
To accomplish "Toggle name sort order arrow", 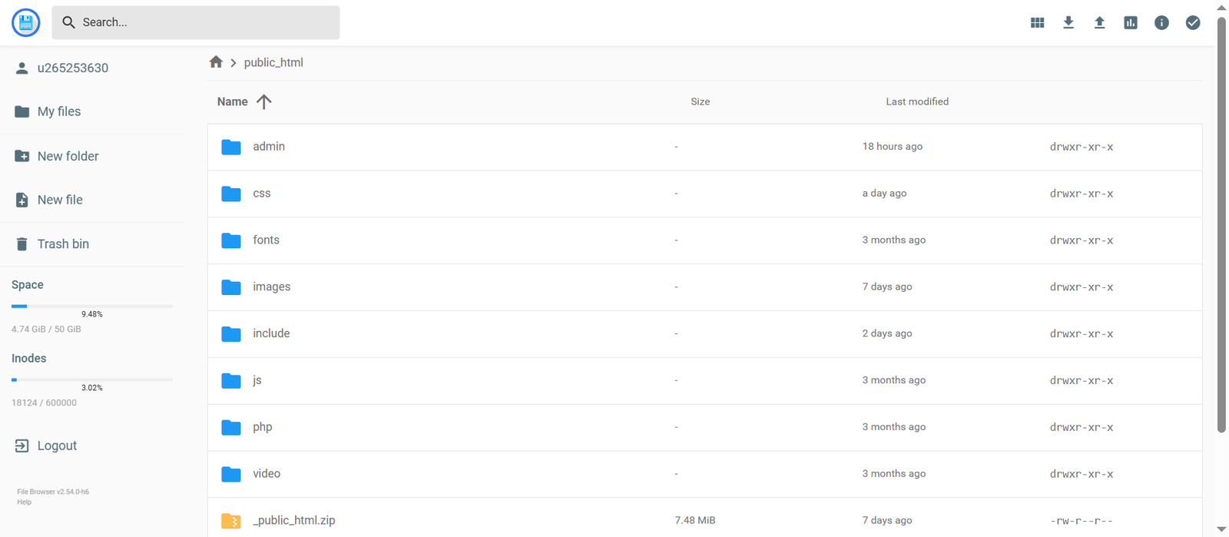I will pyautogui.click(x=264, y=101).
